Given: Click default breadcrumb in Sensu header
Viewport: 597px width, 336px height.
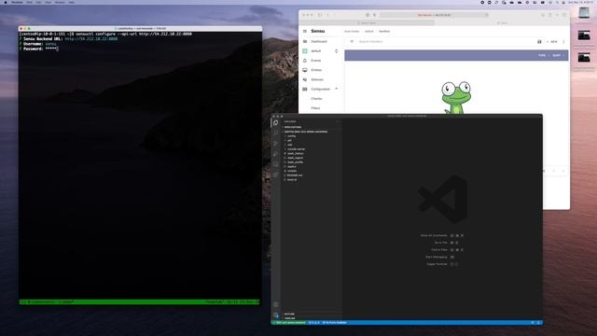Looking at the screenshot, I should 369,31.
